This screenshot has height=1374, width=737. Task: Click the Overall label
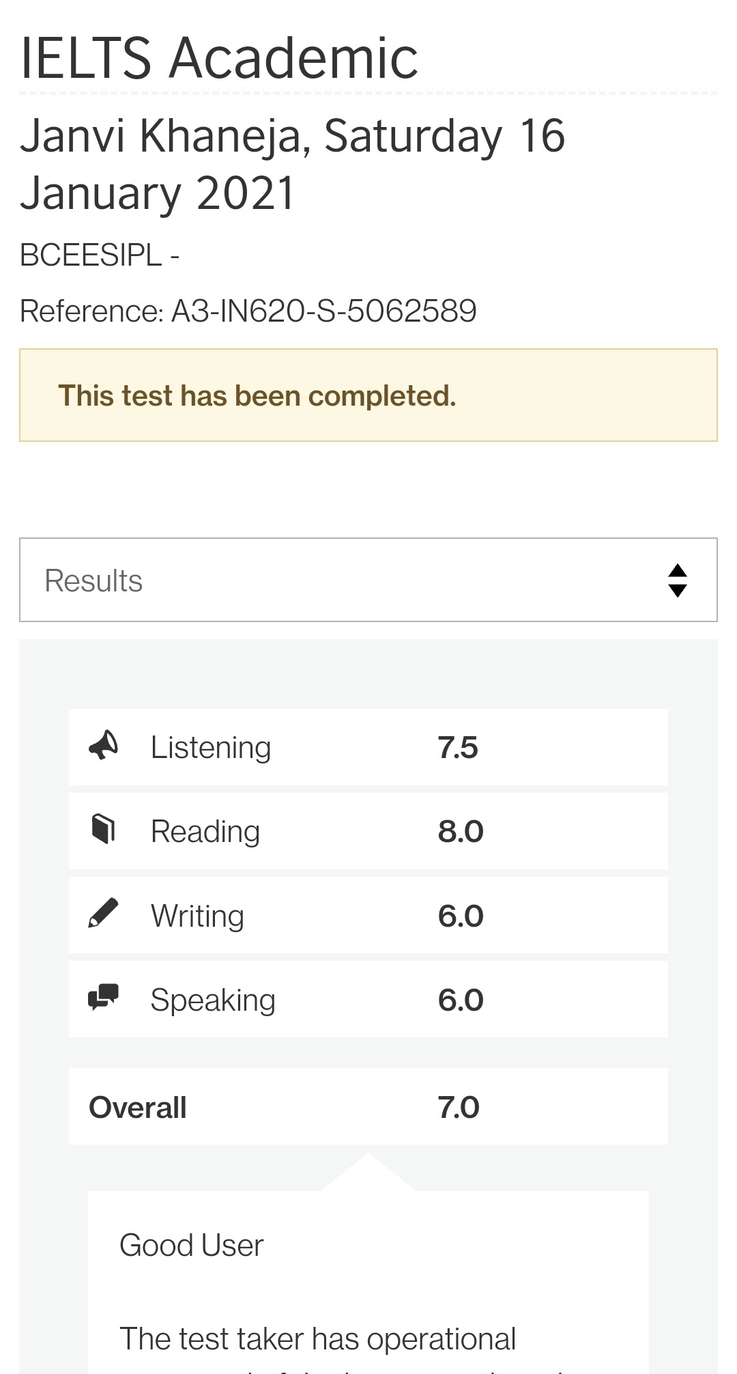138,1108
